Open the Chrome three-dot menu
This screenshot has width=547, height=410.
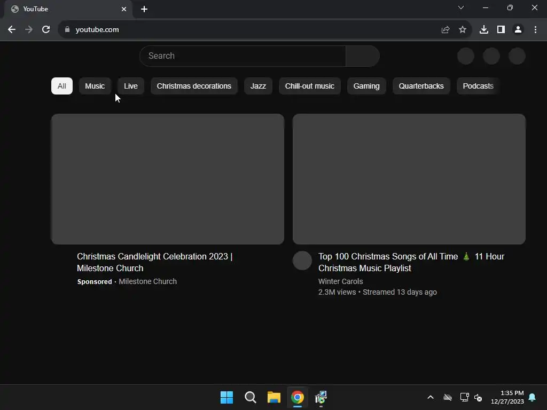tap(535, 30)
